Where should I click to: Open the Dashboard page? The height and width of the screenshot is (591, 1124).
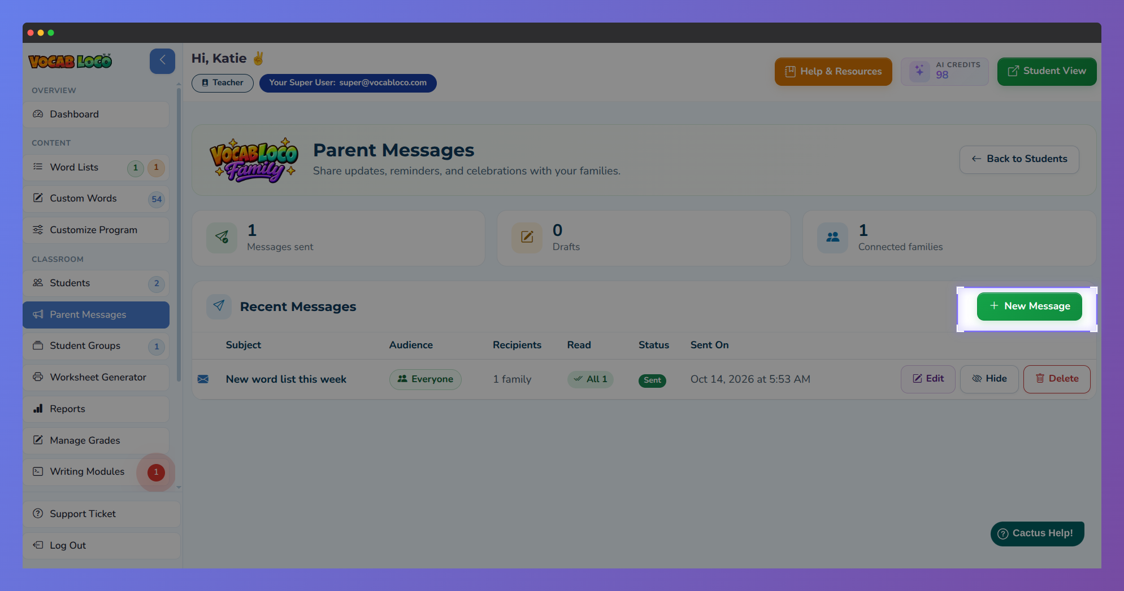96,115
